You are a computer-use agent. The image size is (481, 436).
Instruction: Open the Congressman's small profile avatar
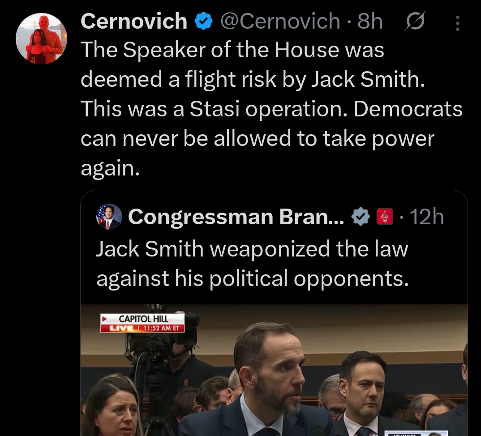click(109, 217)
